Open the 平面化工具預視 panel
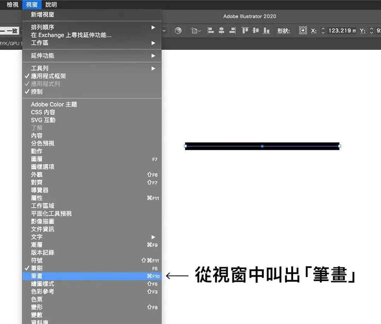 (92, 214)
